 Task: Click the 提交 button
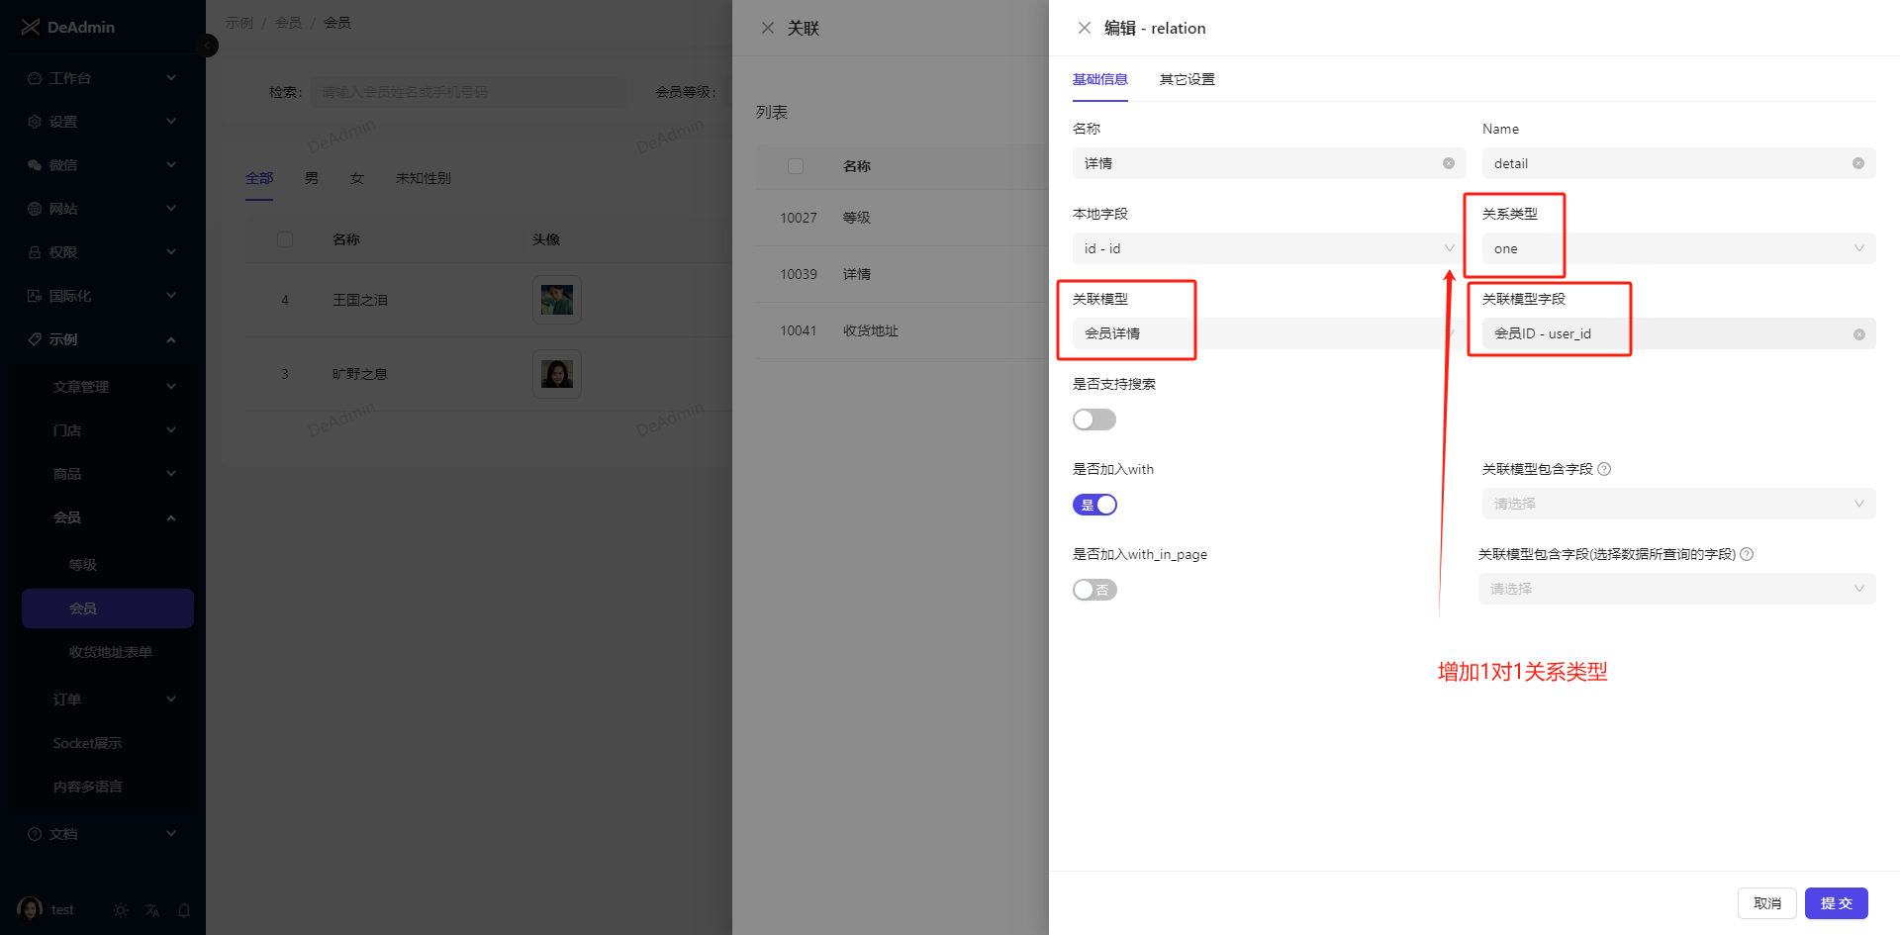tap(1837, 903)
